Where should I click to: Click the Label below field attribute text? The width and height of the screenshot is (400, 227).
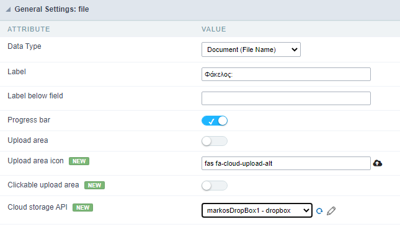(x=35, y=96)
